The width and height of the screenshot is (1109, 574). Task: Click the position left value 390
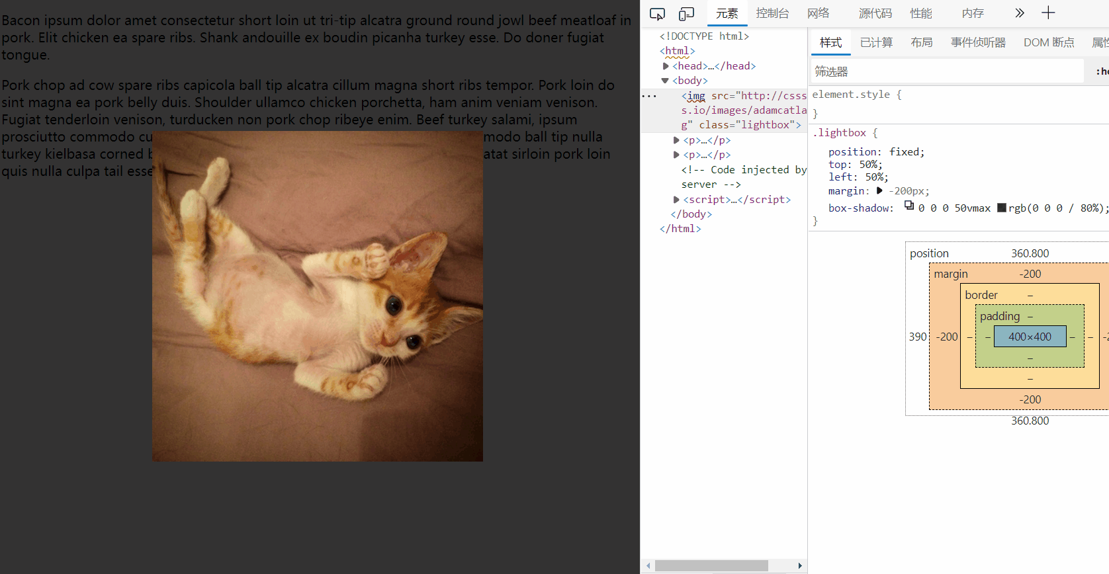(x=918, y=337)
